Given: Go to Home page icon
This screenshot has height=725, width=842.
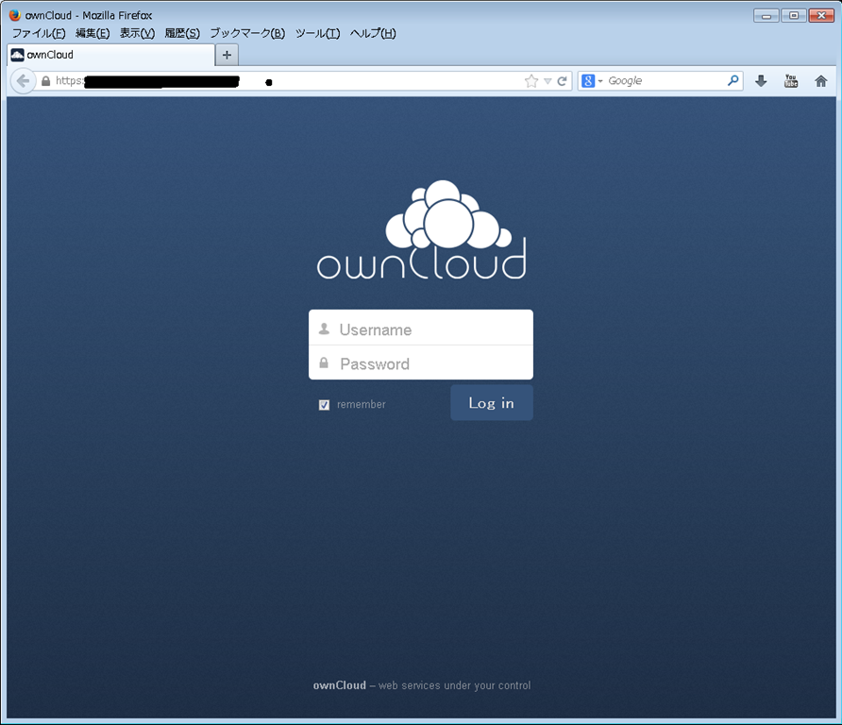Looking at the screenshot, I should click(821, 81).
